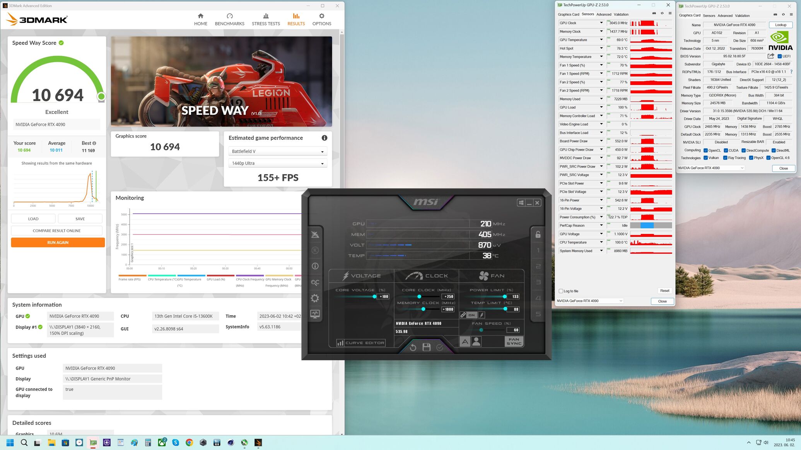The image size is (801, 450).
Task: Click the info icon beside Estimated game performance
Action: (x=324, y=138)
